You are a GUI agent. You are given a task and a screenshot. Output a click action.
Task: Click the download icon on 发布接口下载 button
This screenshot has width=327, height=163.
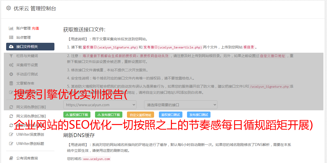pos(99,115)
